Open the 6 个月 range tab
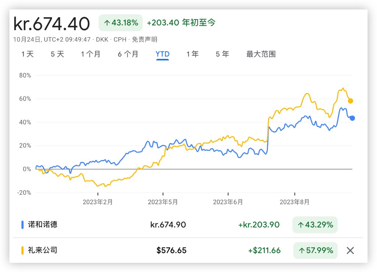The image size is (377, 272). (128, 54)
